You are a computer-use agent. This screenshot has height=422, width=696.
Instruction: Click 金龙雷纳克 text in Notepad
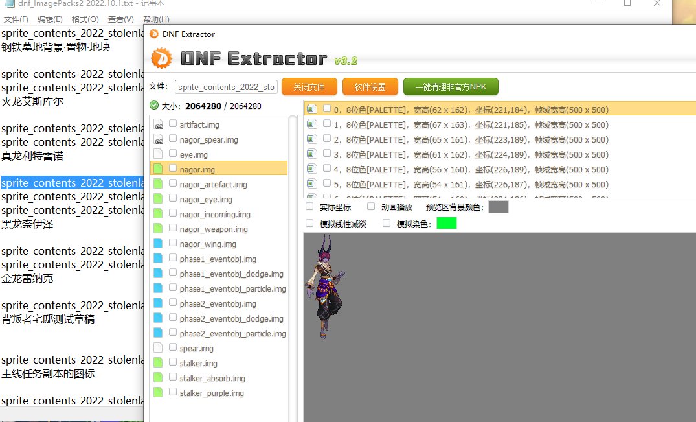(x=27, y=278)
